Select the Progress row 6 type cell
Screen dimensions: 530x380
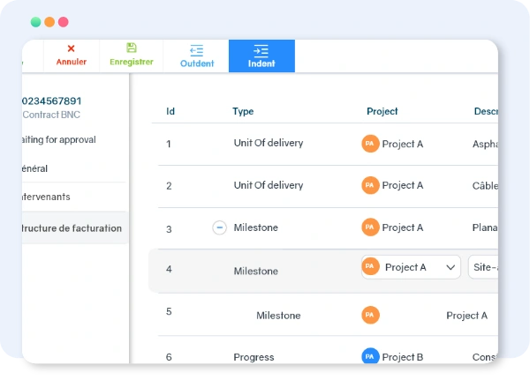point(254,357)
